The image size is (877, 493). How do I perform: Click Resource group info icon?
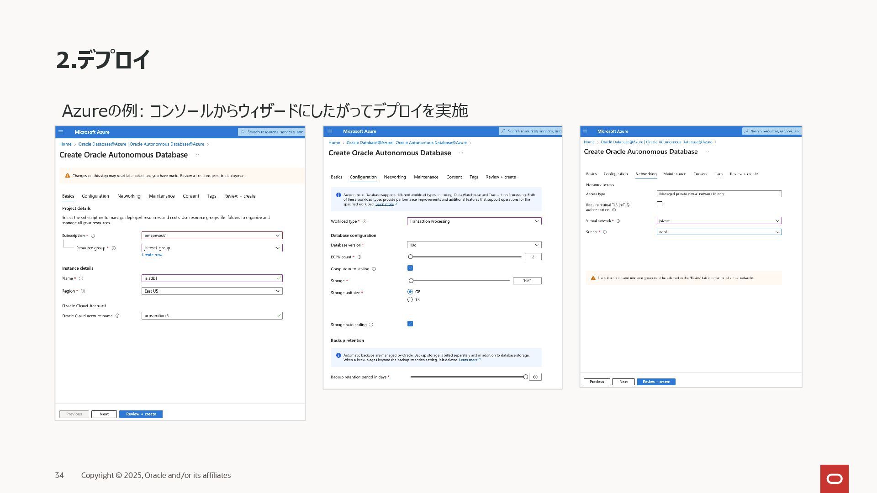tap(114, 248)
